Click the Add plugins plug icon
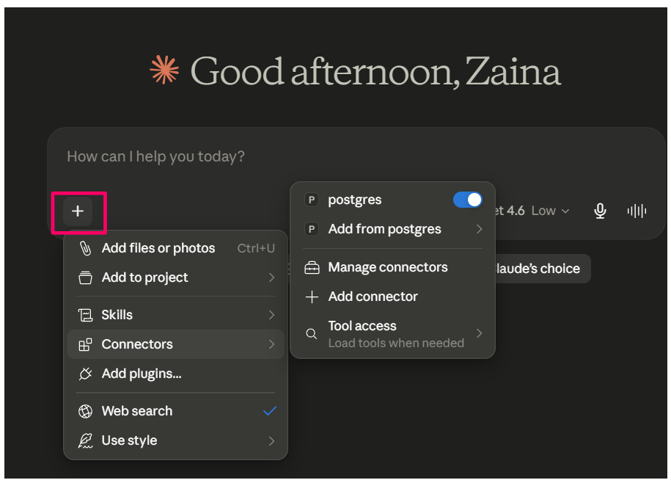Screen dimensions: 671x480 pos(85,374)
